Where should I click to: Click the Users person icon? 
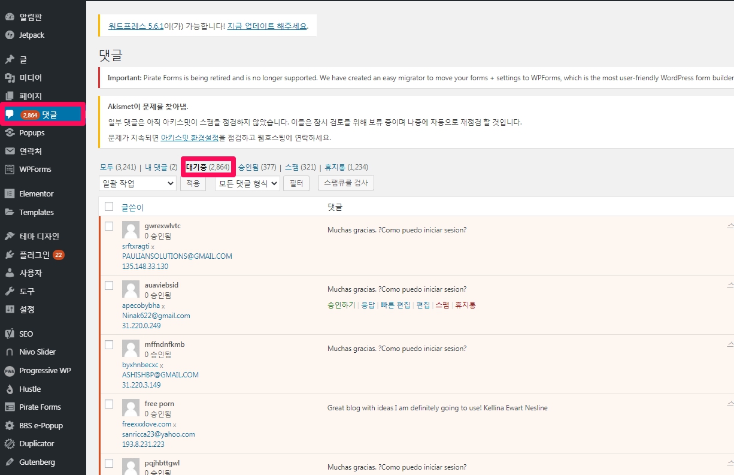click(x=10, y=273)
